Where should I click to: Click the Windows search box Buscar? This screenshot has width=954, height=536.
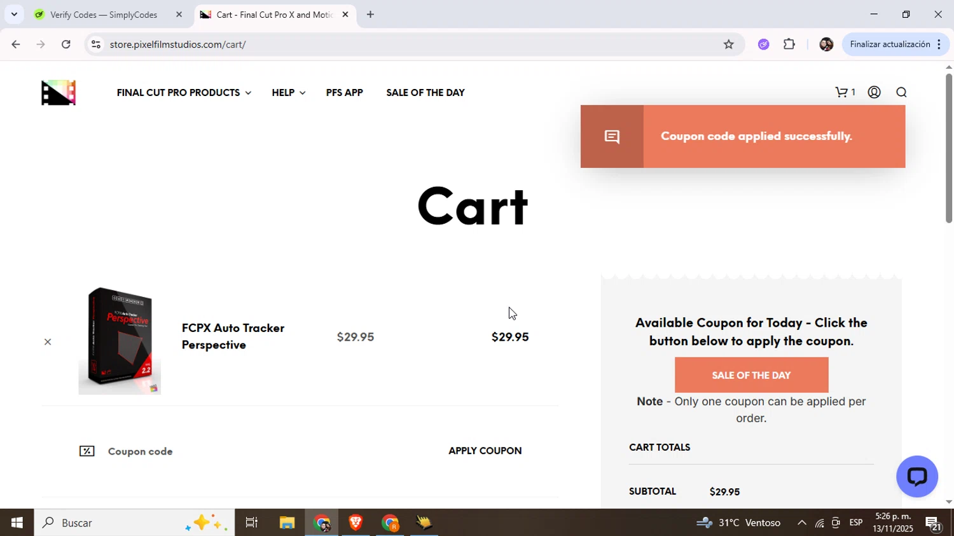point(134,523)
